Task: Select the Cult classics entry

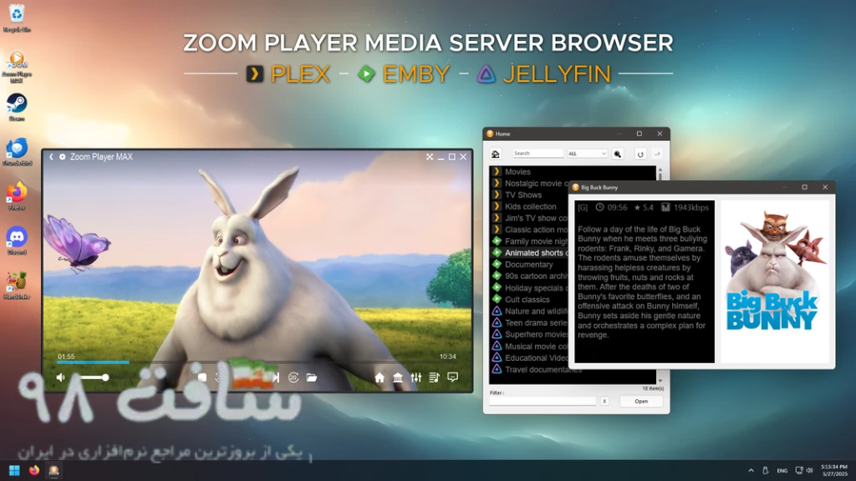Action: point(529,300)
